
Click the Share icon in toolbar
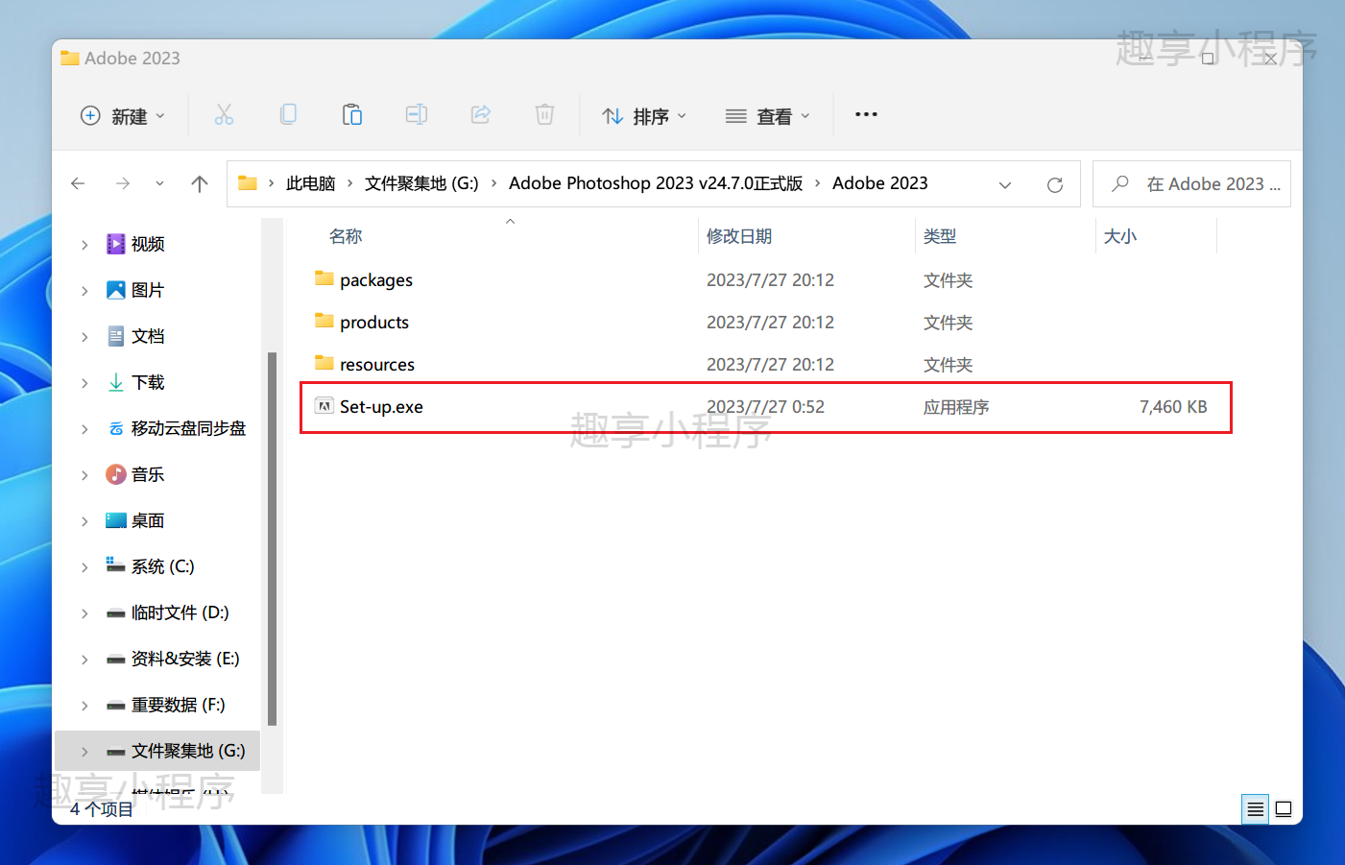pyautogui.click(x=481, y=115)
